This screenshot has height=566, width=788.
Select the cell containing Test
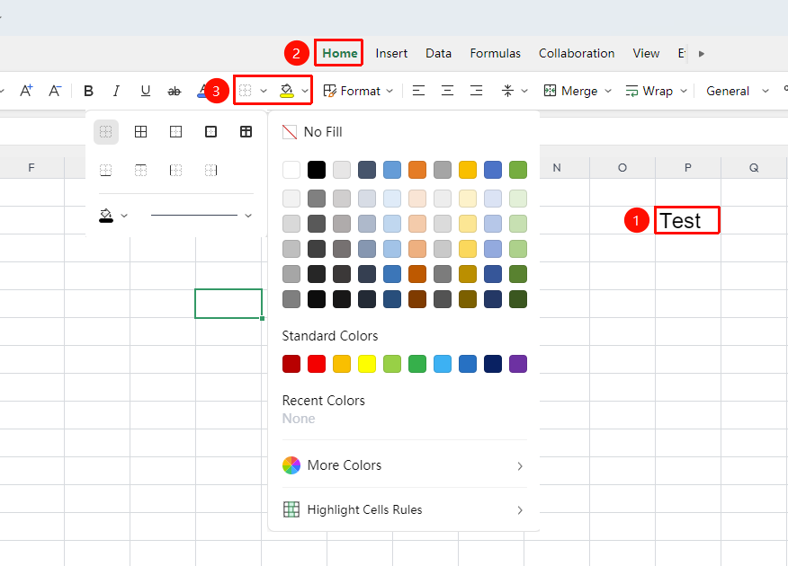(x=687, y=220)
